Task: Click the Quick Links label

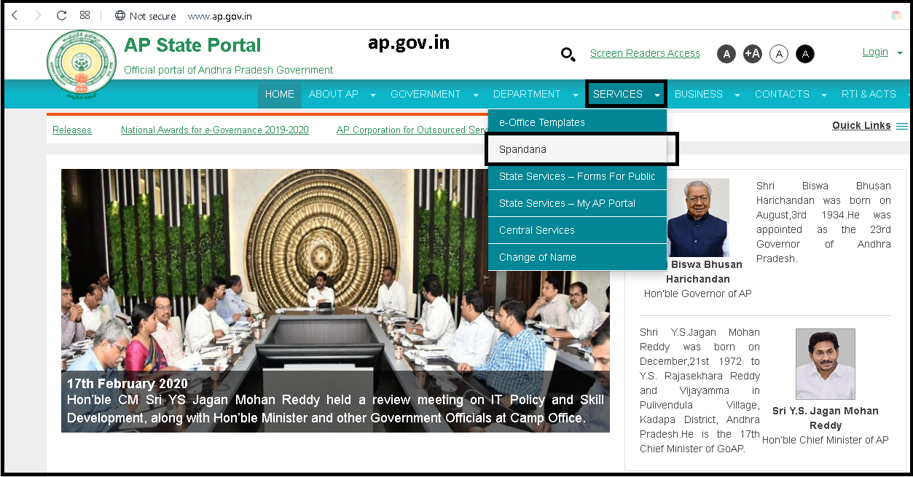Action: 861,125
